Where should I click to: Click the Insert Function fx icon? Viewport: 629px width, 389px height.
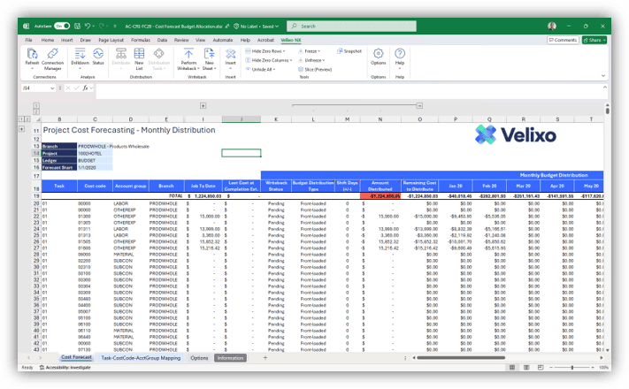85,88
